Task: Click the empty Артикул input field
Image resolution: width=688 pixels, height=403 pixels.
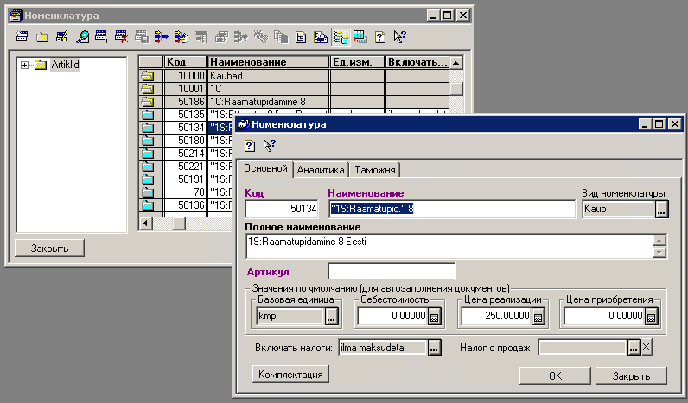Action: 392,272
